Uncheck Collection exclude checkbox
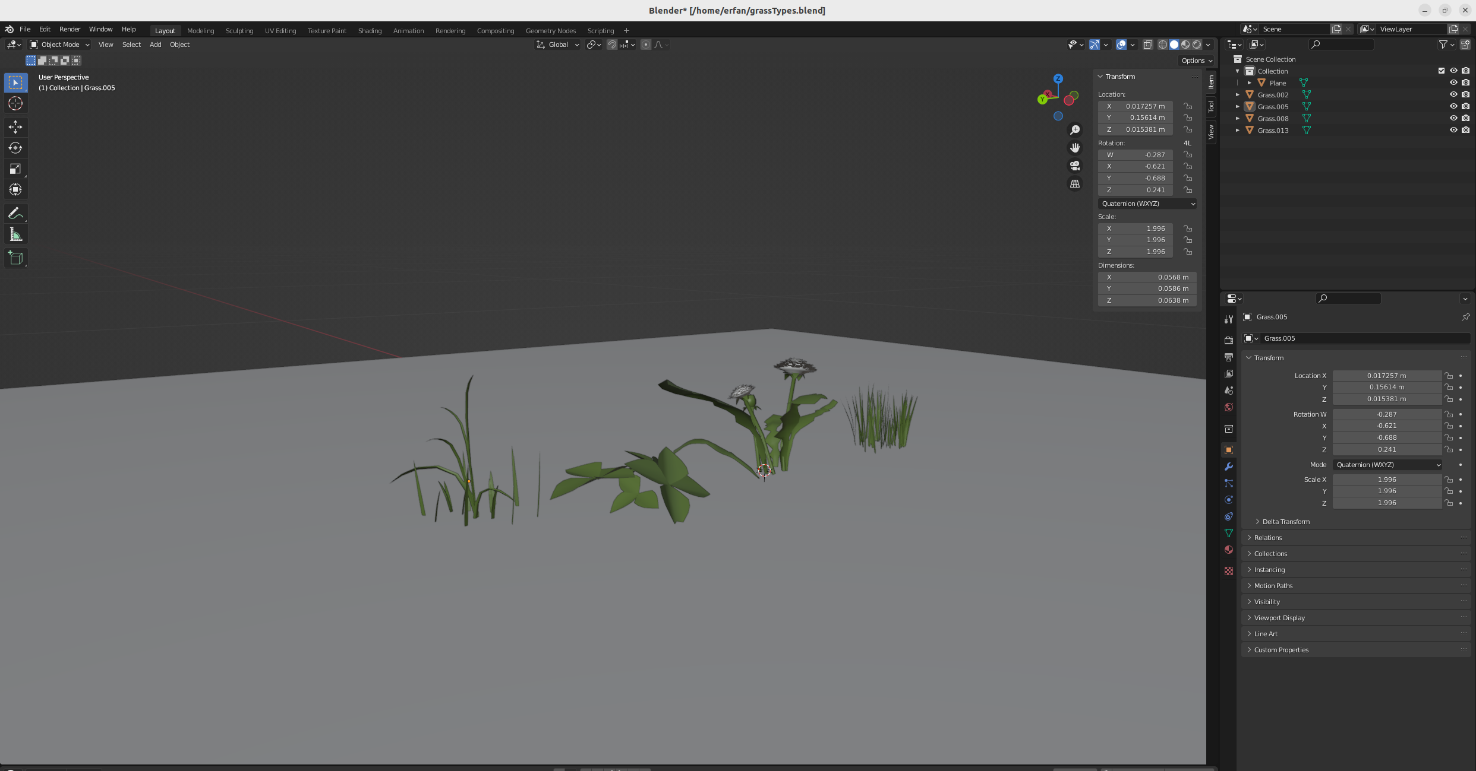The width and height of the screenshot is (1476, 771). point(1442,71)
